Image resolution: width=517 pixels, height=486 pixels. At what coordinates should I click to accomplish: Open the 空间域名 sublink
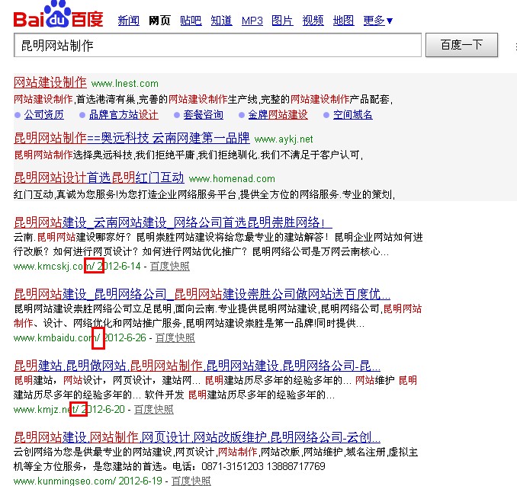point(353,115)
